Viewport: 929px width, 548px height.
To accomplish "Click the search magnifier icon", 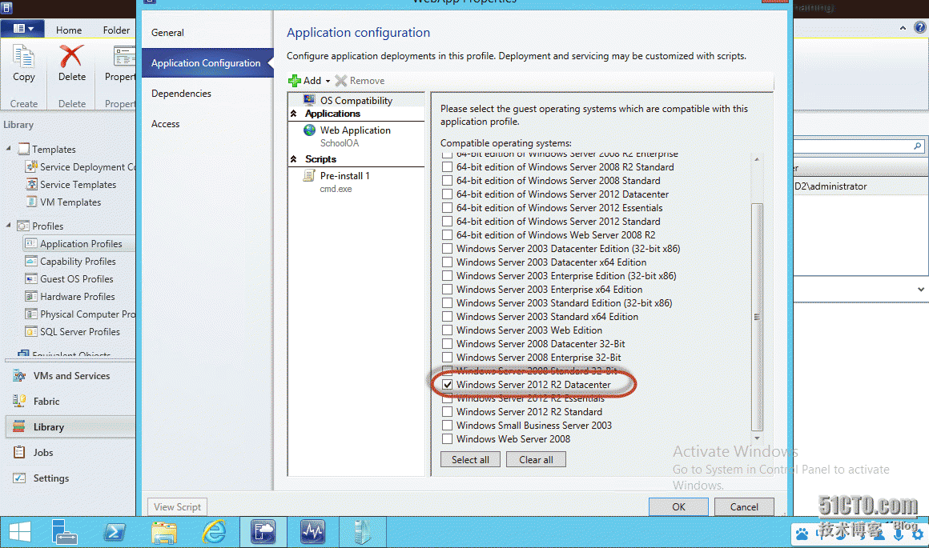I will point(917,146).
